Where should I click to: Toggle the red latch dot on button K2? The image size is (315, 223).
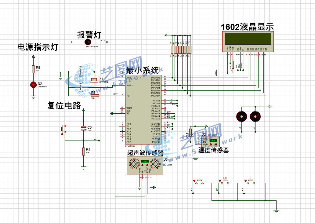point(220,181)
